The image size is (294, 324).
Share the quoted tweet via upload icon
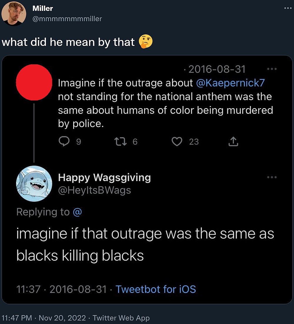[x=233, y=142]
